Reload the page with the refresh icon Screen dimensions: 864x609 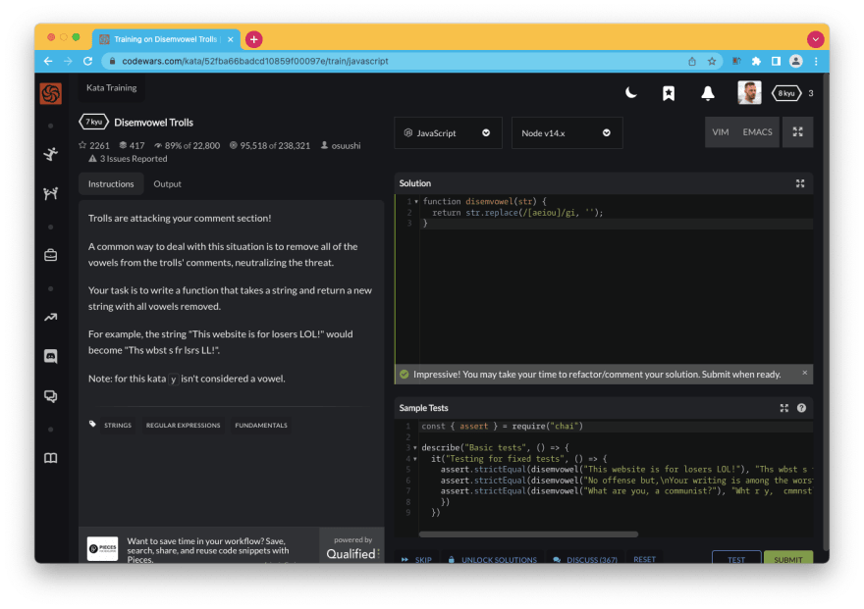tap(87, 61)
